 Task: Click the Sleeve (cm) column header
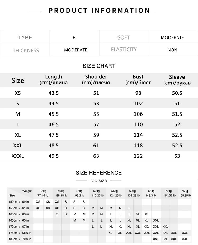click(x=177, y=80)
